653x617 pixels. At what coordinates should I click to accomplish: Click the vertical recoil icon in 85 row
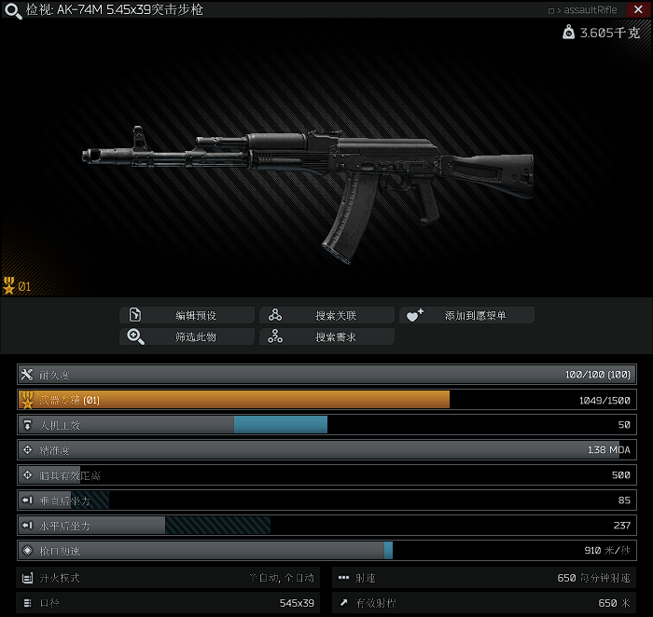pos(27,500)
